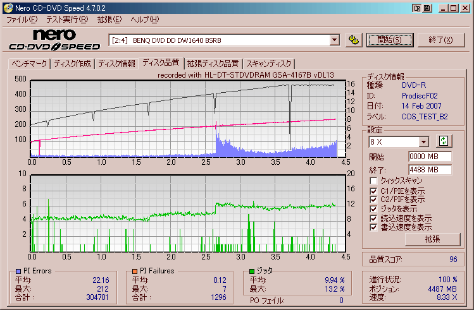
Task: Click the PI errors upper graph area
Action: pyautogui.click(x=188, y=119)
